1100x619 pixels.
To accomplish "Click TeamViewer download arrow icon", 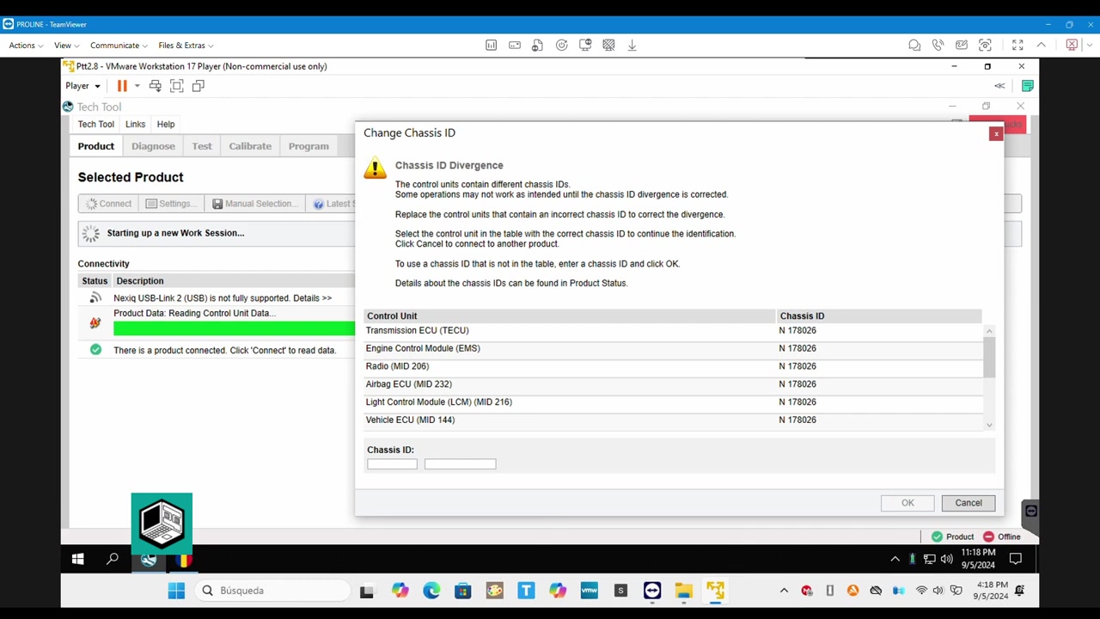I will tap(632, 46).
